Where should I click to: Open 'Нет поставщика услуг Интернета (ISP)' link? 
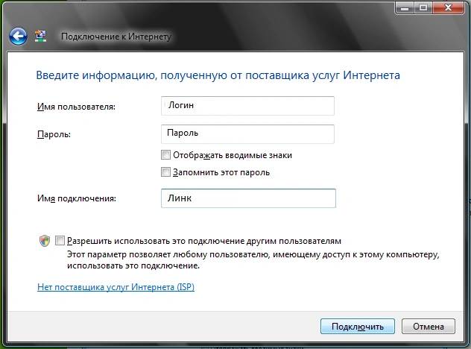[x=116, y=287]
